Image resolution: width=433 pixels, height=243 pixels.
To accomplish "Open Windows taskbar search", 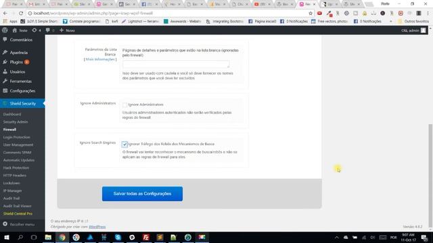I will tap(20, 237).
